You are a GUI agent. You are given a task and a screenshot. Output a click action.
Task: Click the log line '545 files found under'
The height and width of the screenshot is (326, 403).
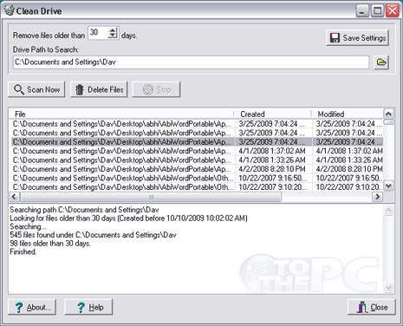(x=93, y=235)
